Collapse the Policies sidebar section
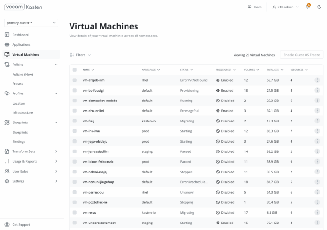This screenshot has height=230, width=327. 56,65
